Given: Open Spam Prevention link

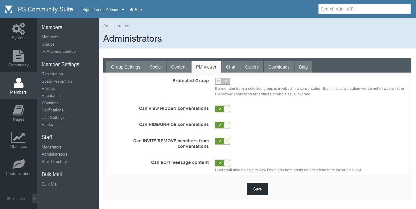Looking at the screenshot, I should 57,81.
